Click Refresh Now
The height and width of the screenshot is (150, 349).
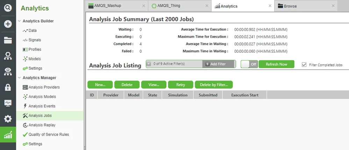tap(277, 64)
